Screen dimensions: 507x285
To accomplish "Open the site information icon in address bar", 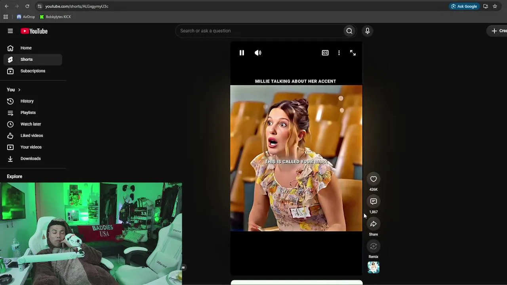I will click(40, 6).
